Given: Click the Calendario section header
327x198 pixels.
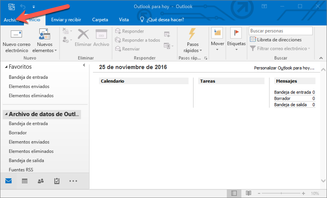Looking at the screenshot, I should click(144, 81).
